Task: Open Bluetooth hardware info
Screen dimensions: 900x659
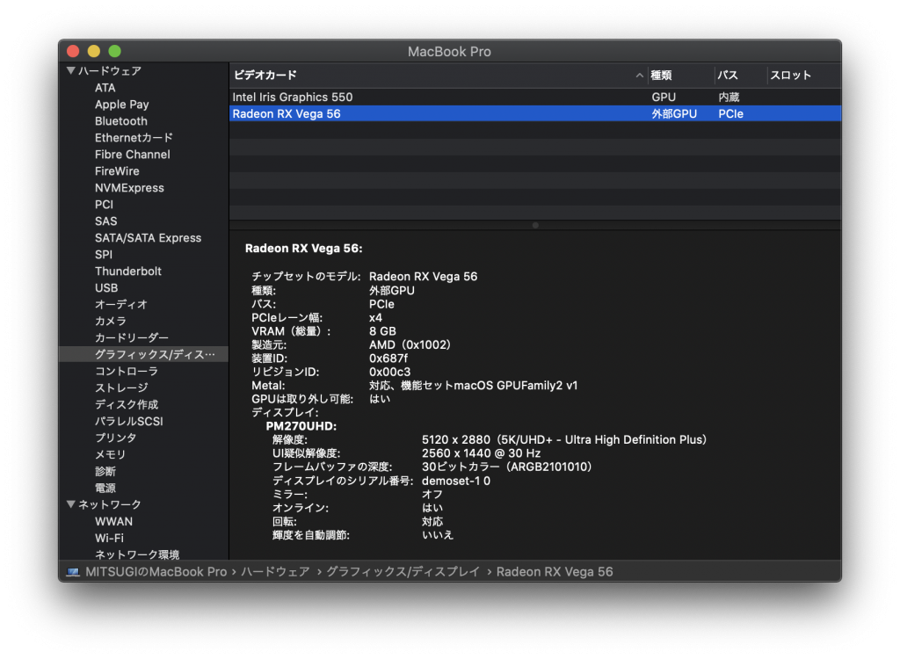Action: (121, 121)
